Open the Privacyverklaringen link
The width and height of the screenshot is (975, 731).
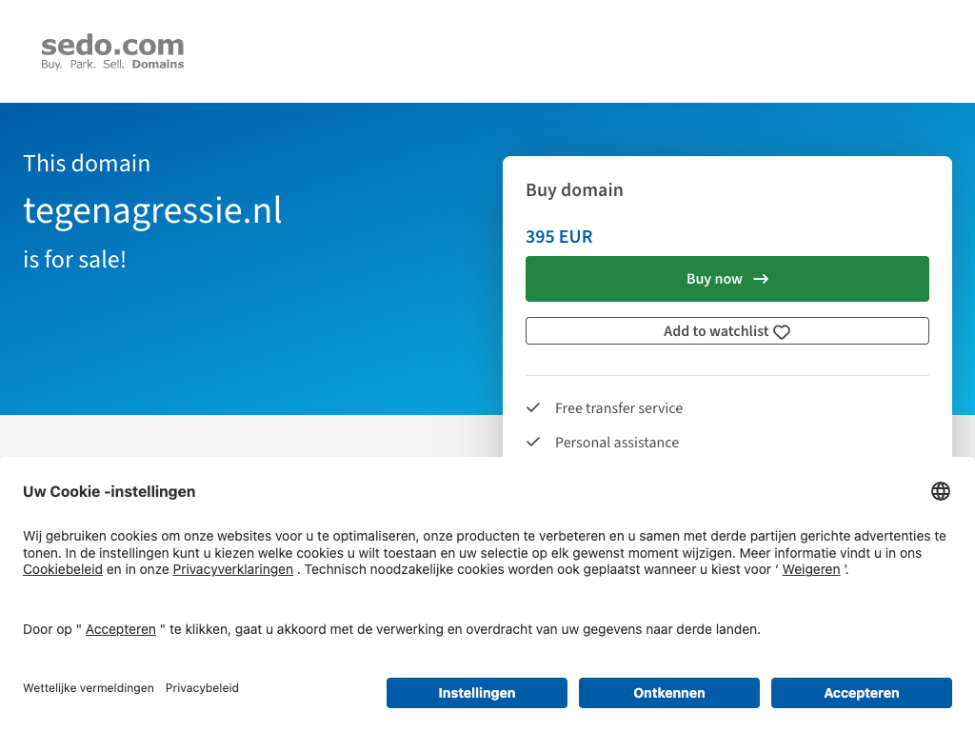tap(232, 569)
